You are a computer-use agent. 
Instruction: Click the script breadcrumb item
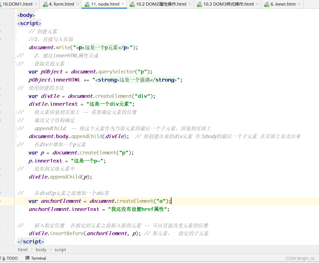(60, 249)
